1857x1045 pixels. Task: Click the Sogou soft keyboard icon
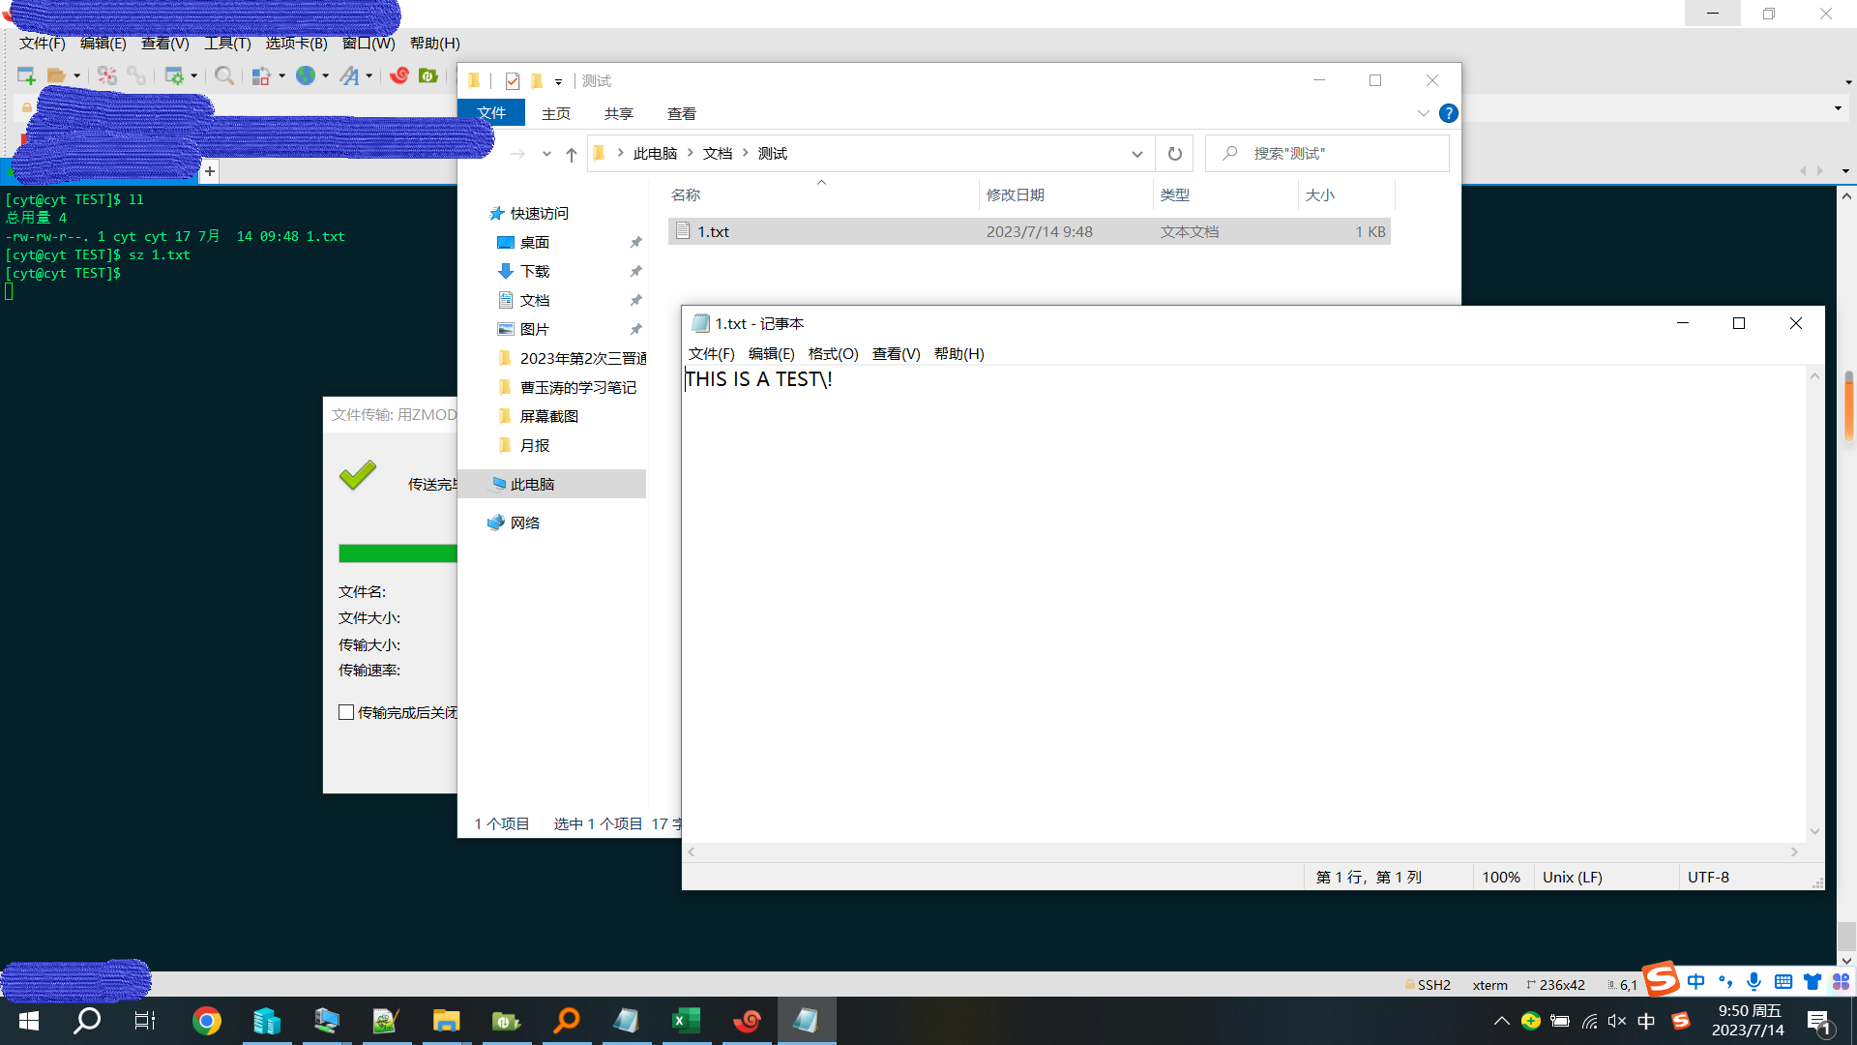tap(1783, 981)
